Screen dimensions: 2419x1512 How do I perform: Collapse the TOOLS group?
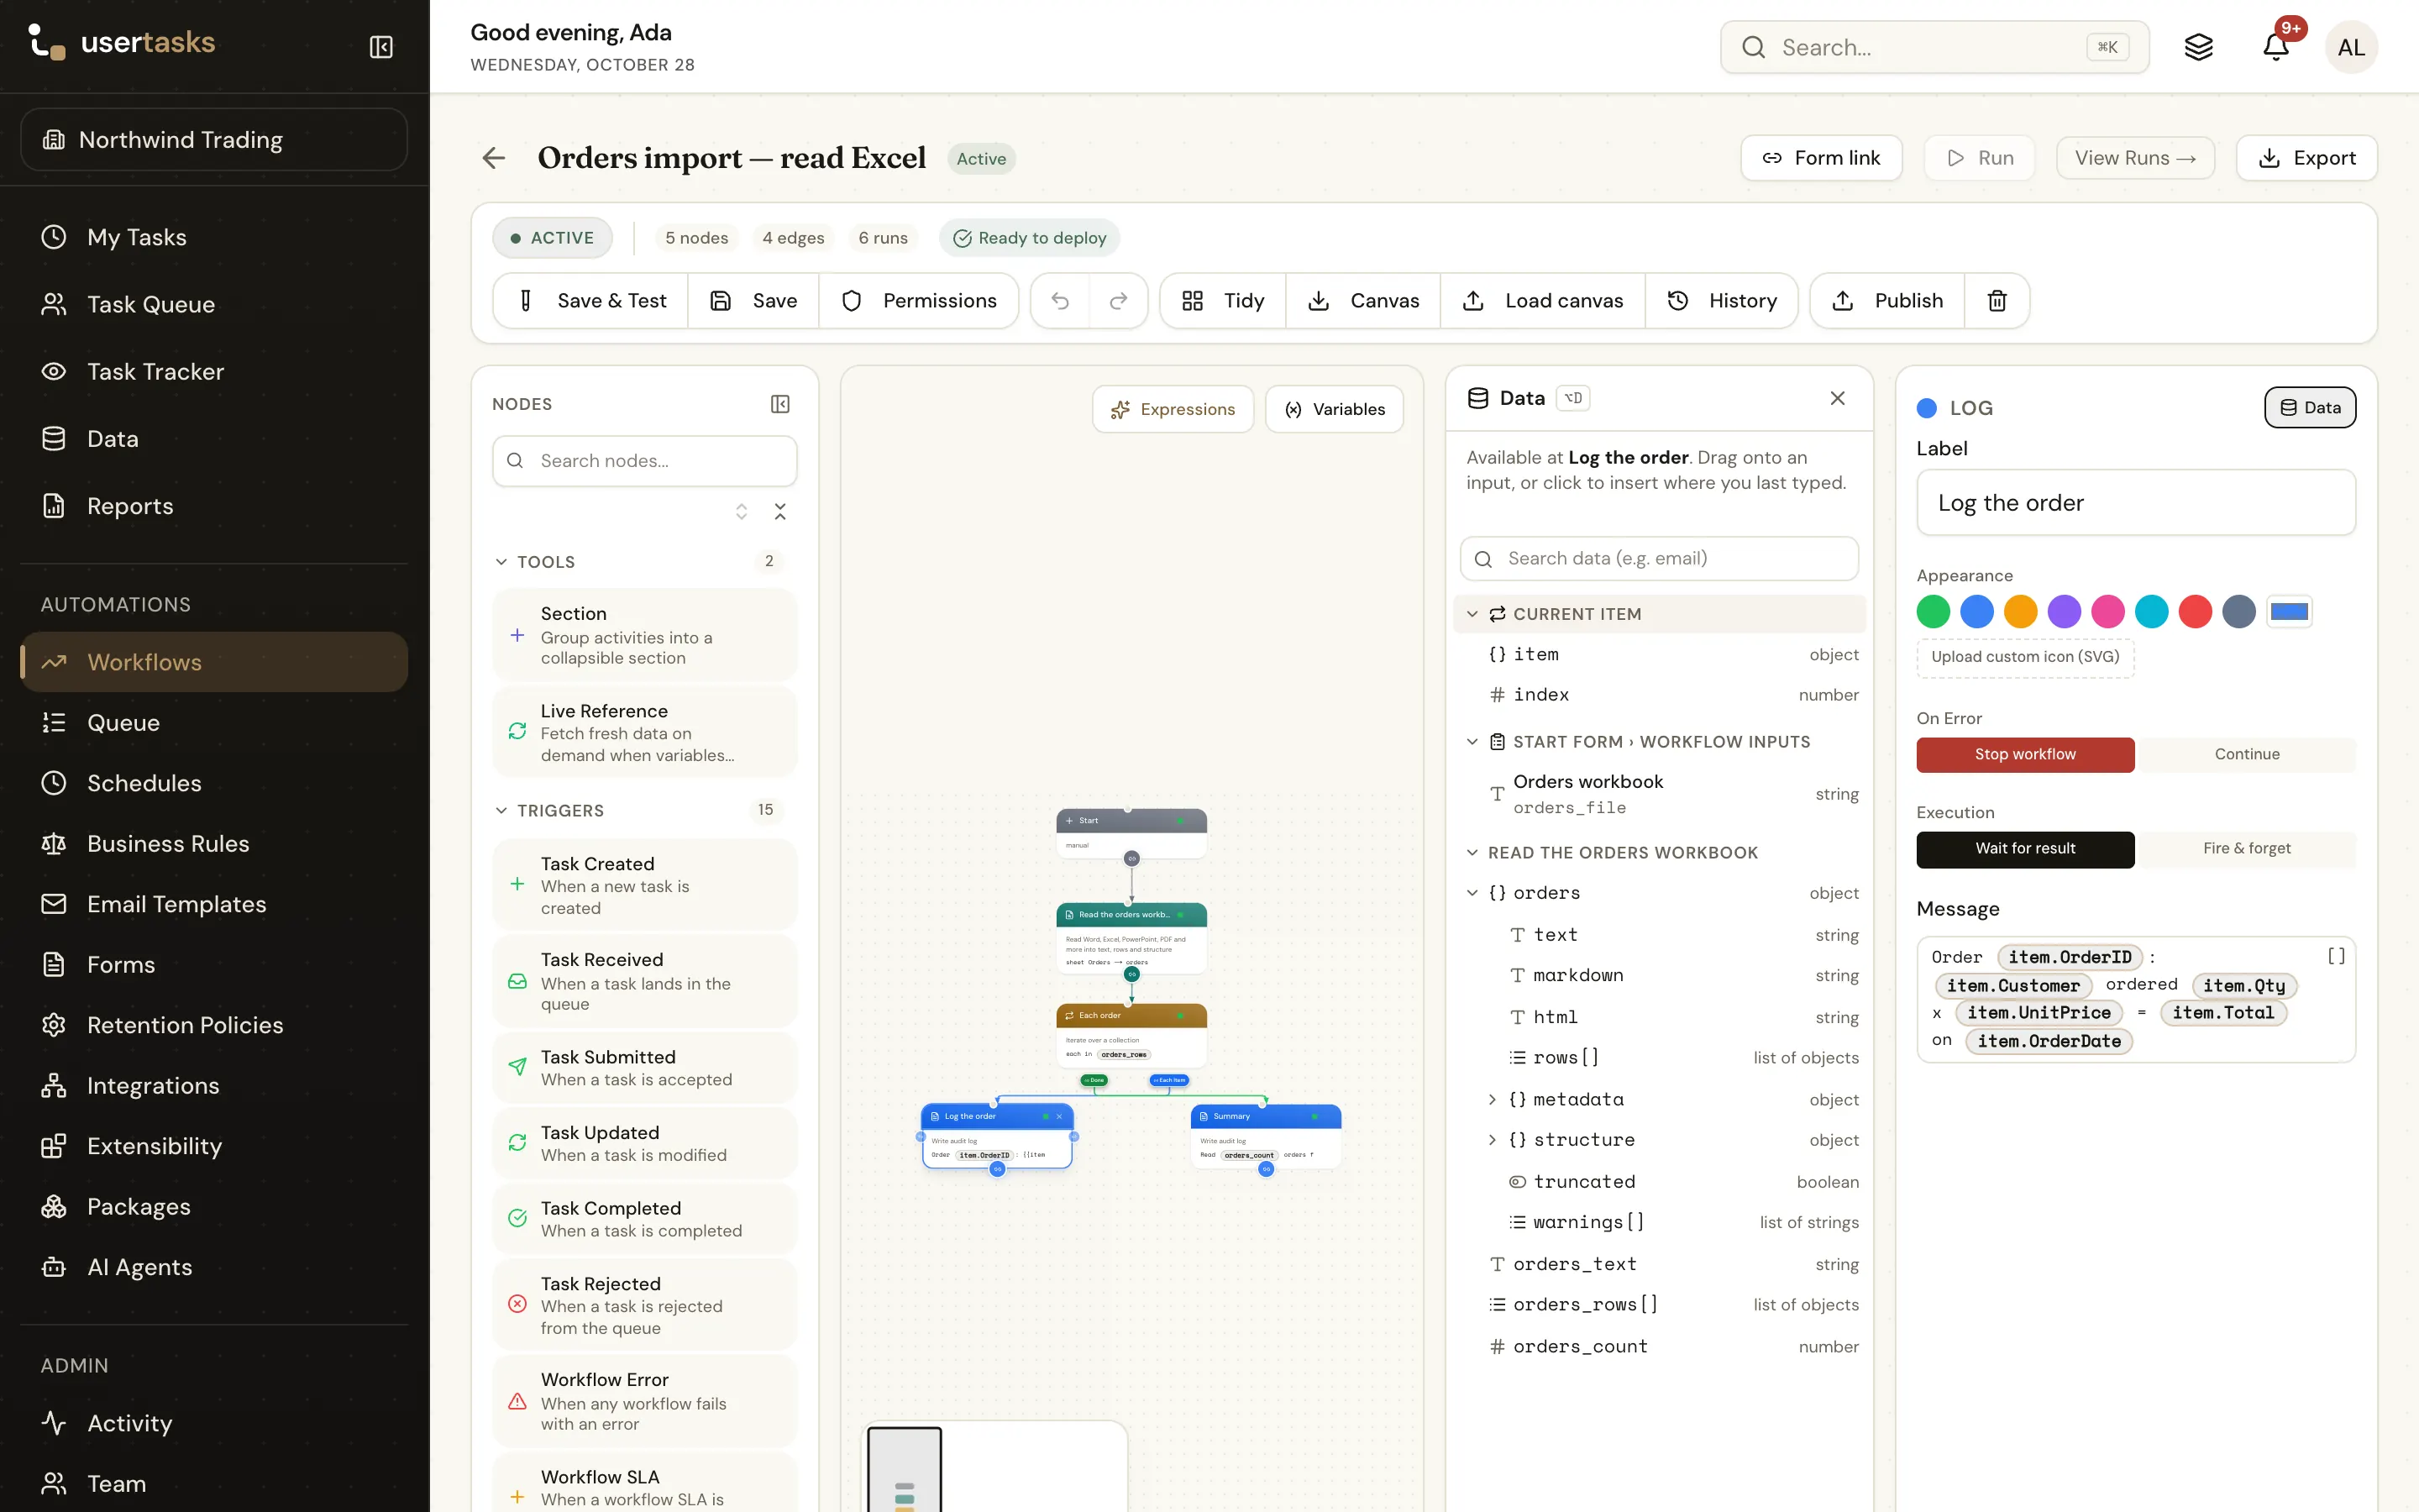coord(501,562)
